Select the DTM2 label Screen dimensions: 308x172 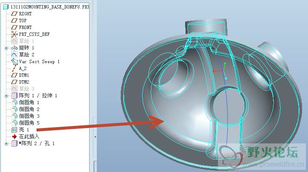click(24, 82)
